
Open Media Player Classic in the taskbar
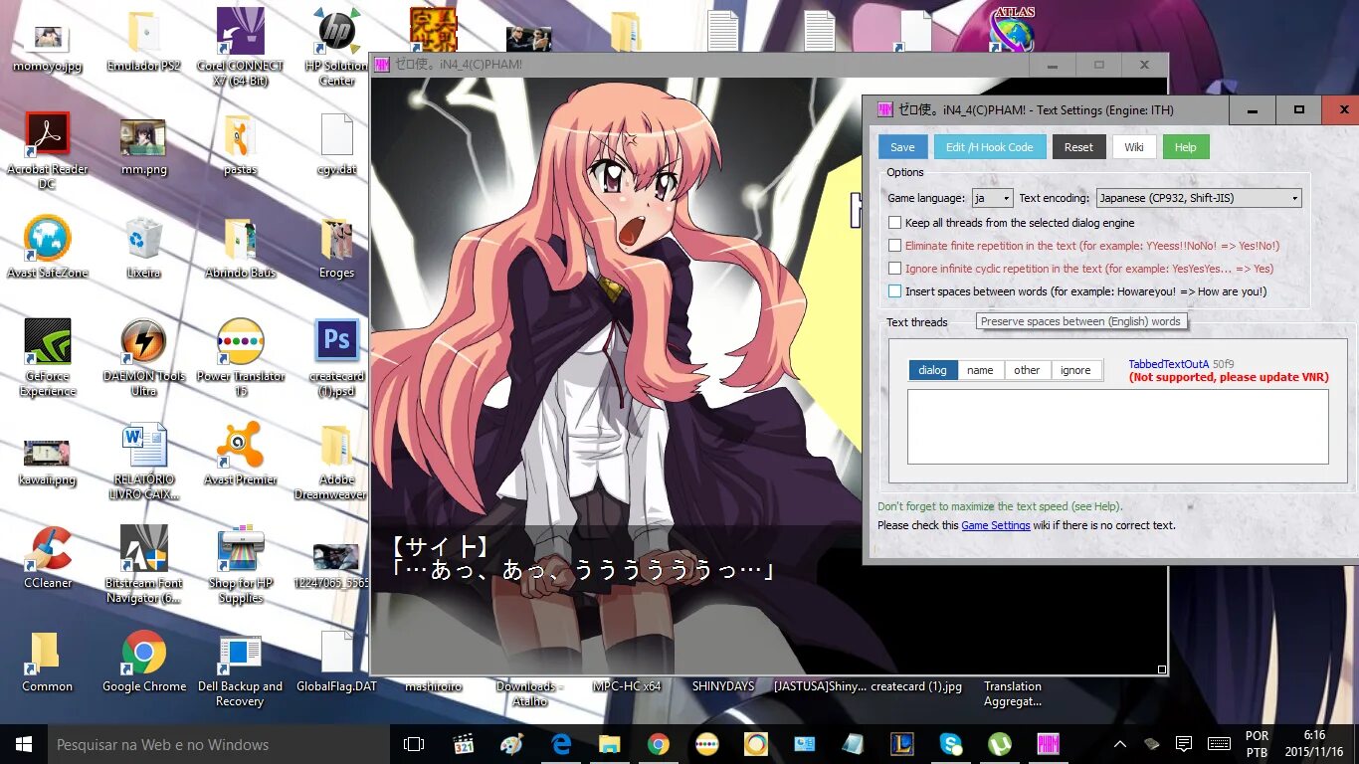[464, 744]
